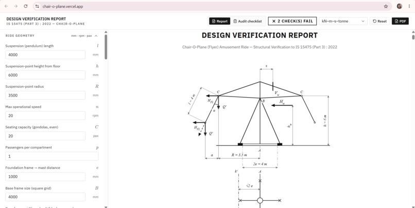The image size is (415, 208).
Task: Go back in browser history
Action: (6, 6)
